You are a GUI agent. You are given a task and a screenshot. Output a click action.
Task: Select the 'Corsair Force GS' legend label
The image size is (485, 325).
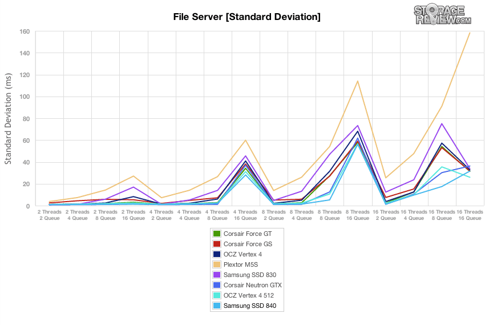[x=248, y=244]
